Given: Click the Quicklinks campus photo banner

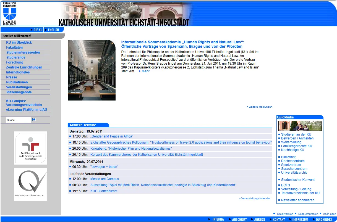Looking at the screenshot, I should click(300, 126).
